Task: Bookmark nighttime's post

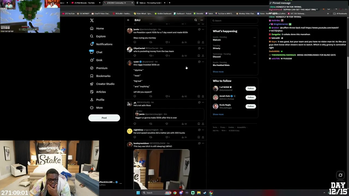Action: click(x=199, y=137)
